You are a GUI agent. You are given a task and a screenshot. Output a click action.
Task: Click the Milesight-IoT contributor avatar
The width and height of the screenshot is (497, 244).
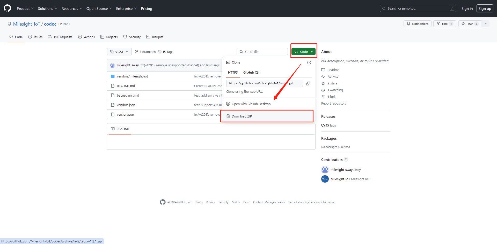325,179
